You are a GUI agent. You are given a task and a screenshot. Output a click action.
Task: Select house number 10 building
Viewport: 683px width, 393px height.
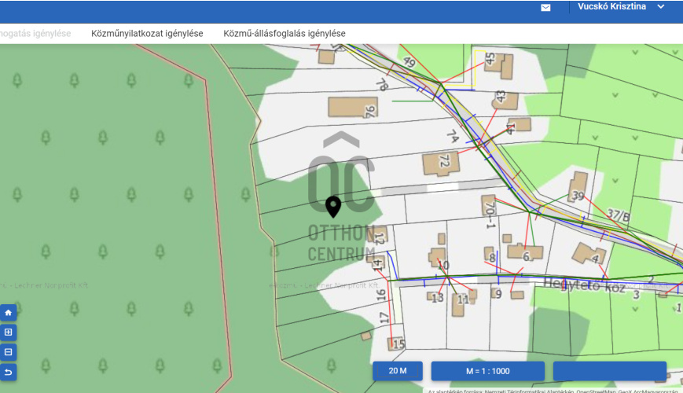point(437,256)
